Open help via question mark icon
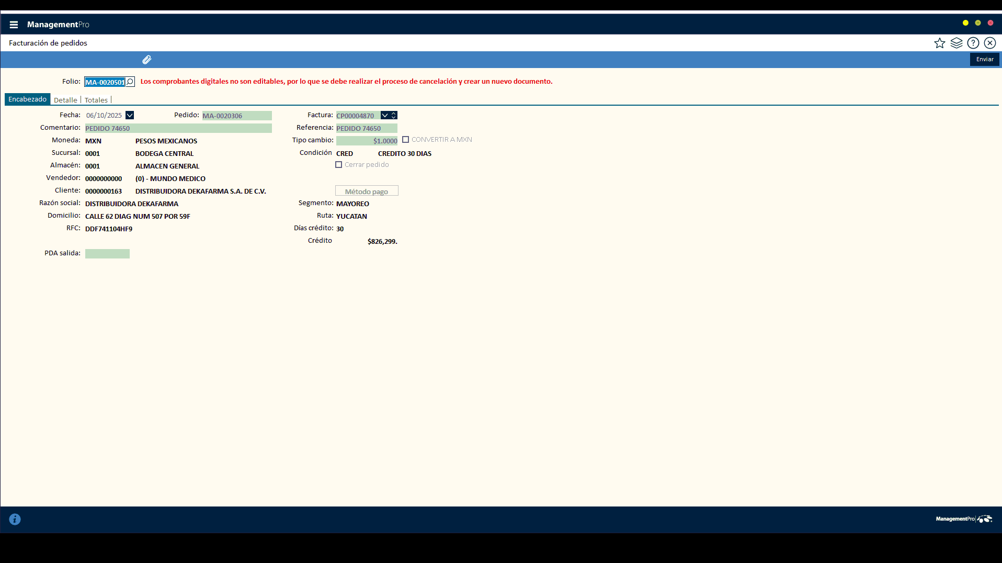This screenshot has width=1002, height=563. (973, 43)
